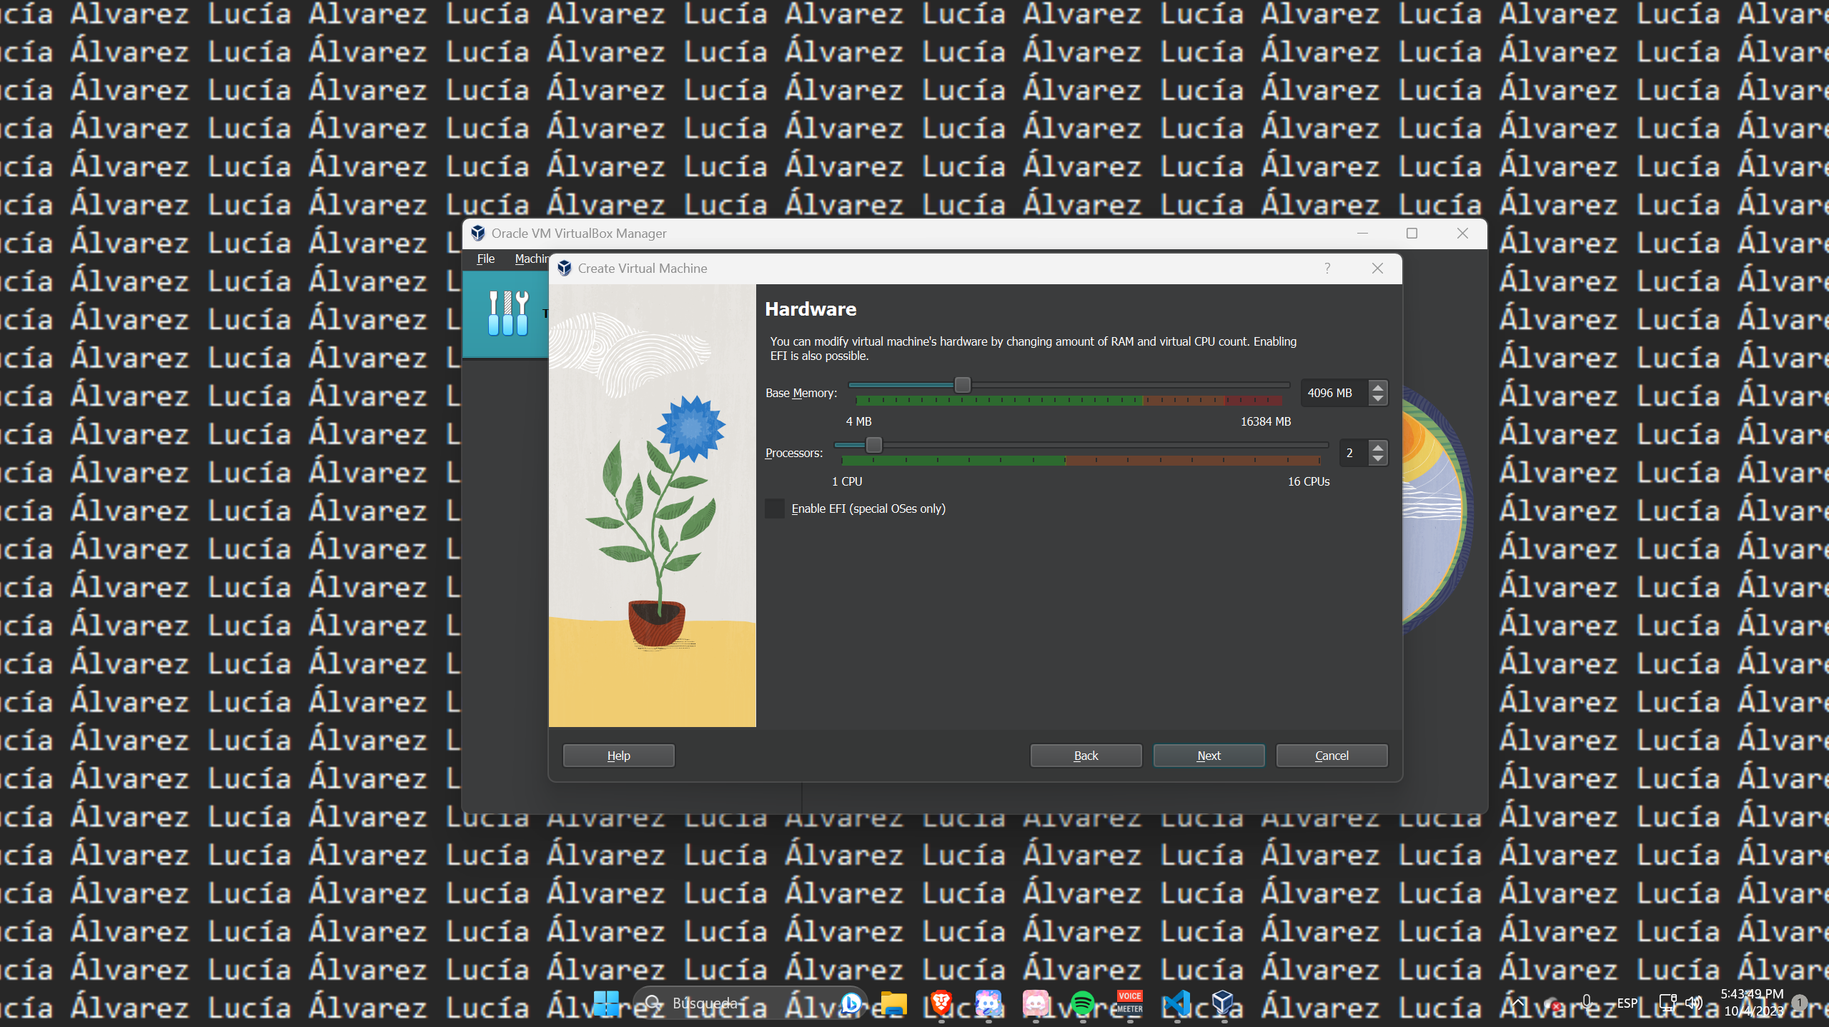The height and width of the screenshot is (1027, 1829).
Task: Launch Voicemeeter from the taskbar
Action: 1129,1003
